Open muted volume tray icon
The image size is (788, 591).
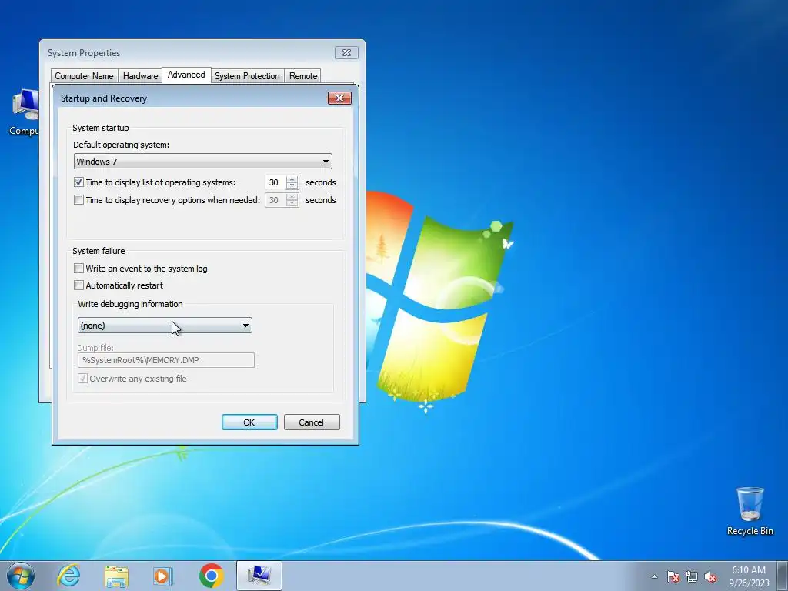pyautogui.click(x=710, y=576)
